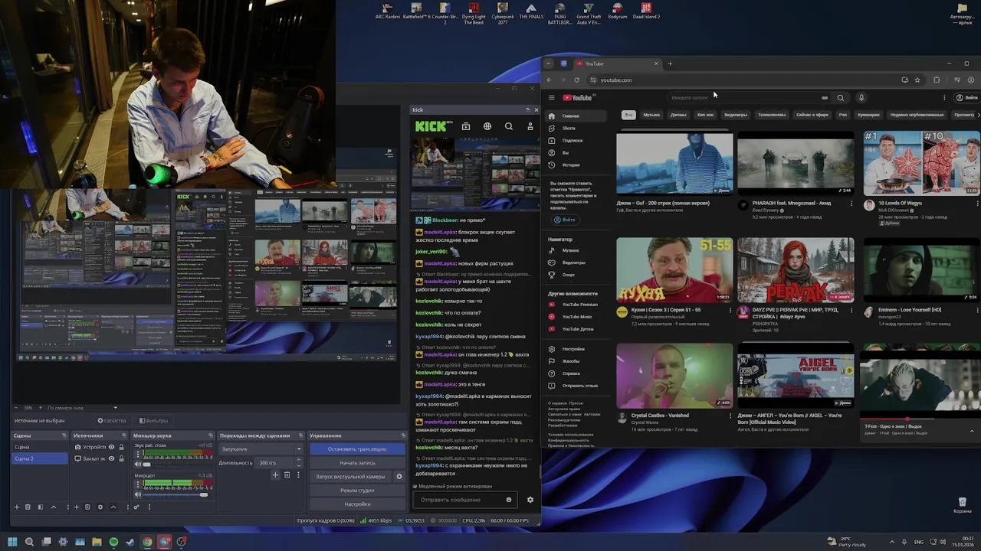Open the on-screen keyboard icon in YouTube search
This screenshot has width=981, height=551.
point(825,98)
